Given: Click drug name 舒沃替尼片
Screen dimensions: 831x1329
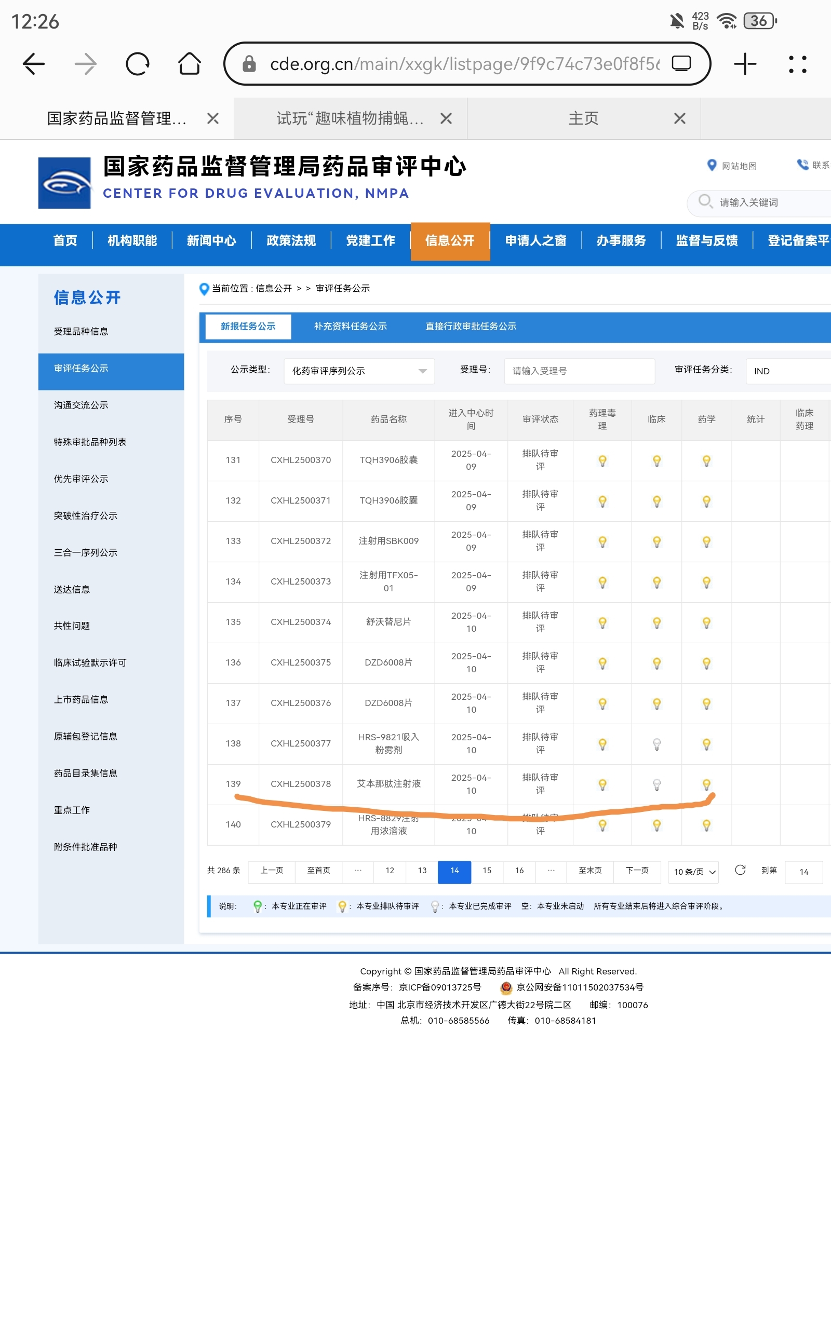Looking at the screenshot, I should (388, 621).
